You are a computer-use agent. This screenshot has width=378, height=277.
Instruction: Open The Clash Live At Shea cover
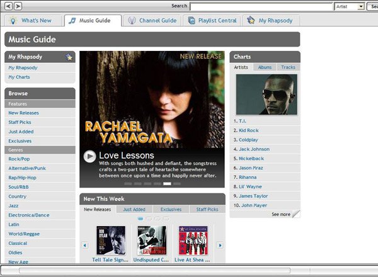click(x=193, y=240)
